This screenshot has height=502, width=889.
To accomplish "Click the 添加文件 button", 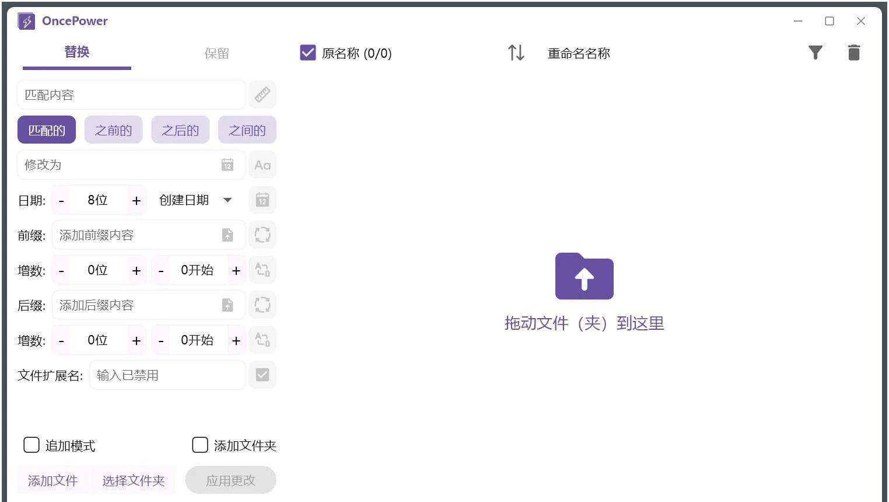I will point(52,480).
